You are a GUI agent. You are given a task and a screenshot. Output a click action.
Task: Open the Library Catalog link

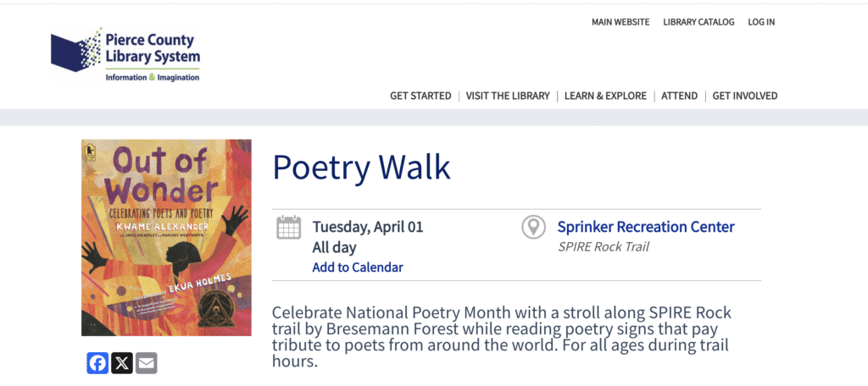(x=698, y=22)
